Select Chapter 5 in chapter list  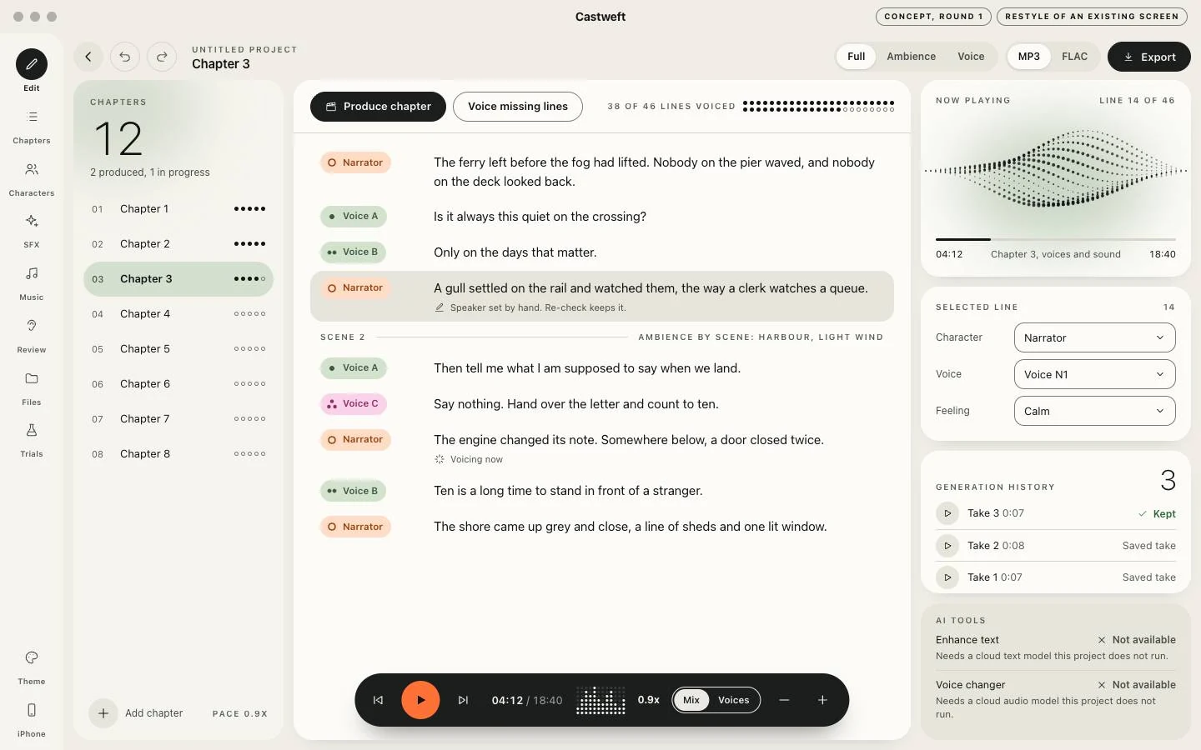tap(178, 349)
